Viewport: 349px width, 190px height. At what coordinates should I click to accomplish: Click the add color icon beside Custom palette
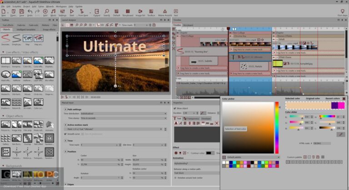(x=305, y=157)
